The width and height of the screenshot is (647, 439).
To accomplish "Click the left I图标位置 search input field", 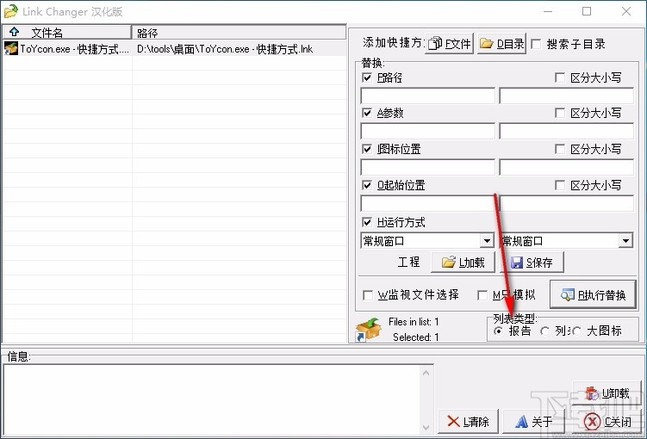I will tap(427, 167).
